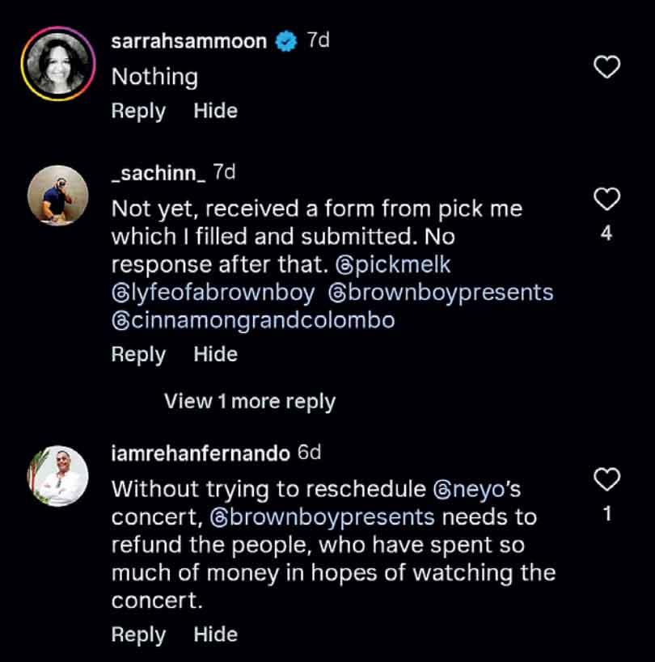Reply to iamrehanfernando's comment

(x=138, y=635)
